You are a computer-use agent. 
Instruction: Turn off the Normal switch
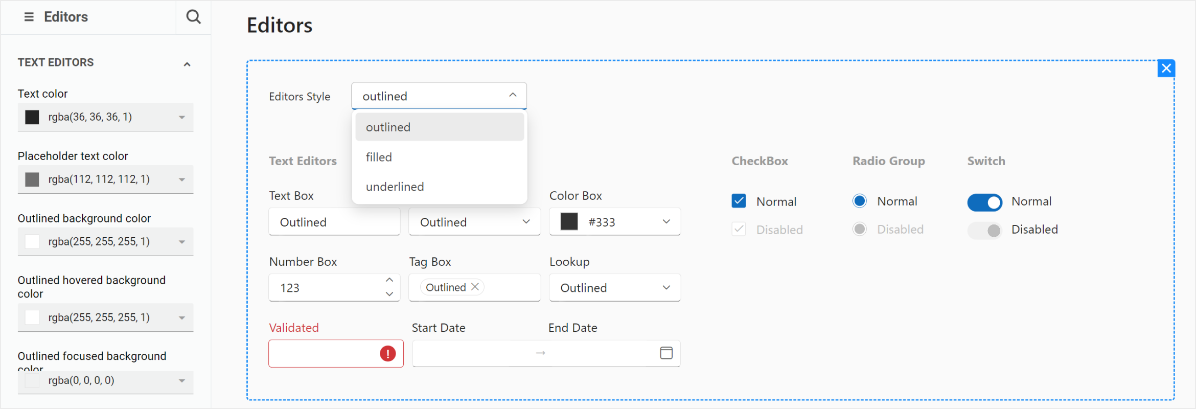[x=985, y=202]
